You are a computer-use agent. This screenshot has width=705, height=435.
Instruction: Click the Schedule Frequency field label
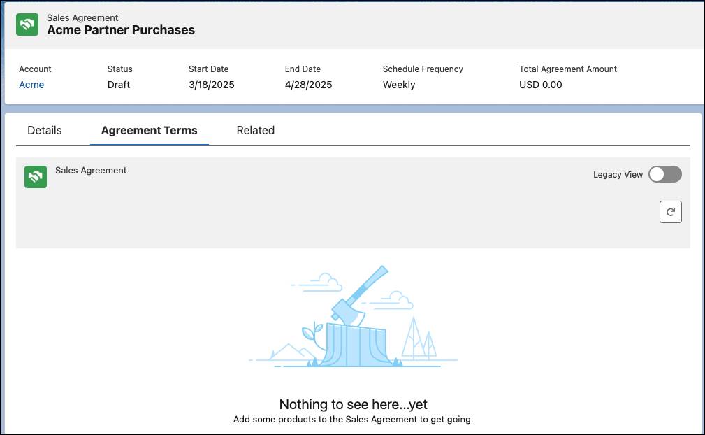[423, 69]
